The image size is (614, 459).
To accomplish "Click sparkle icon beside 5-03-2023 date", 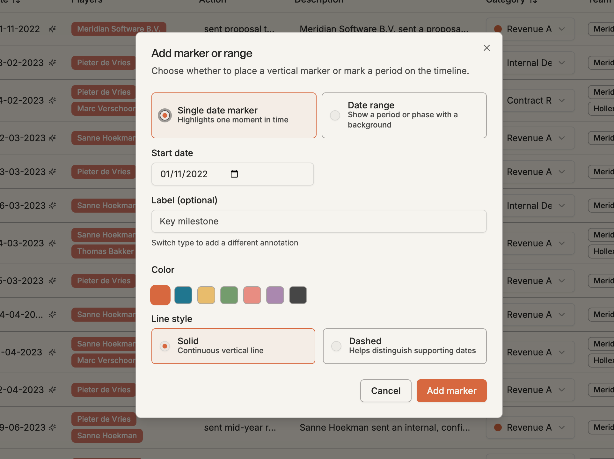I will pos(52,281).
